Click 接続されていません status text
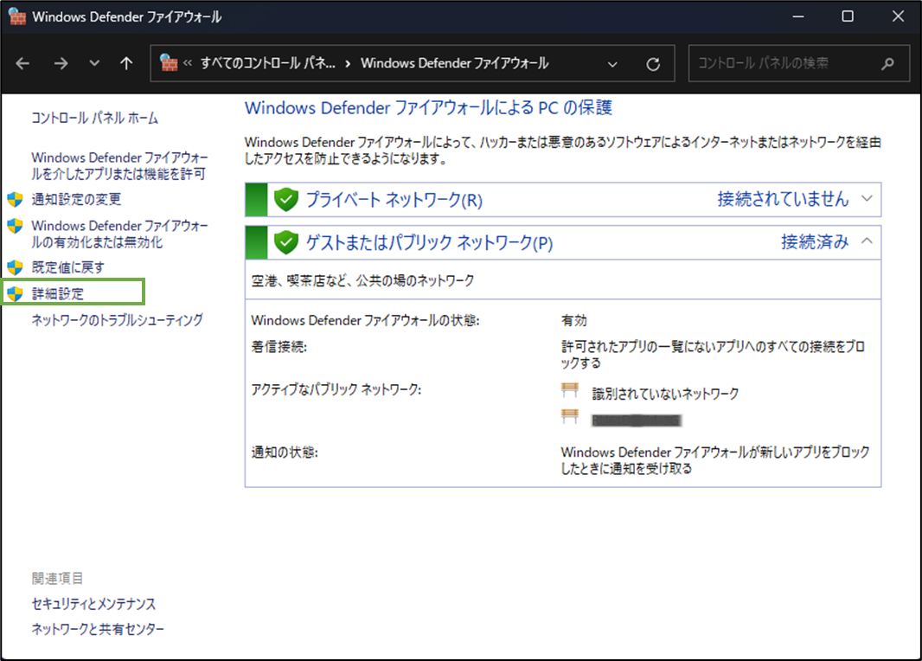Image resolution: width=922 pixels, height=661 pixels. pyautogui.click(x=784, y=199)
